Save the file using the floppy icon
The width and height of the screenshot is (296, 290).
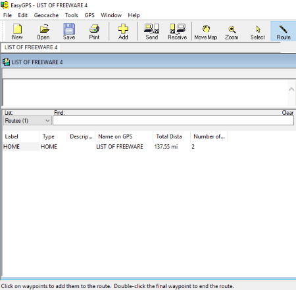point(69,31)
